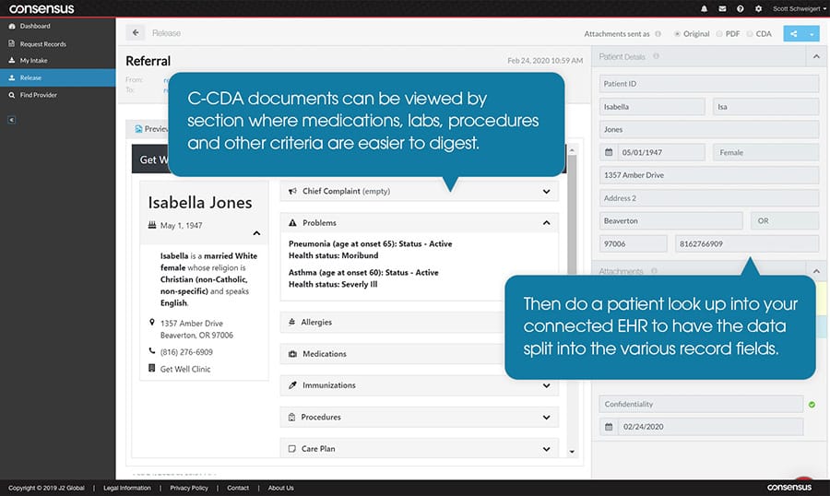The height and width of the screenshot is (496, 830).
Task: Click the Legal Information footer link
Action: 127,488
